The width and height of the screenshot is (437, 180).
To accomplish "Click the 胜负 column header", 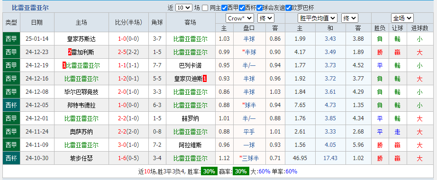I will coord(380,28).
